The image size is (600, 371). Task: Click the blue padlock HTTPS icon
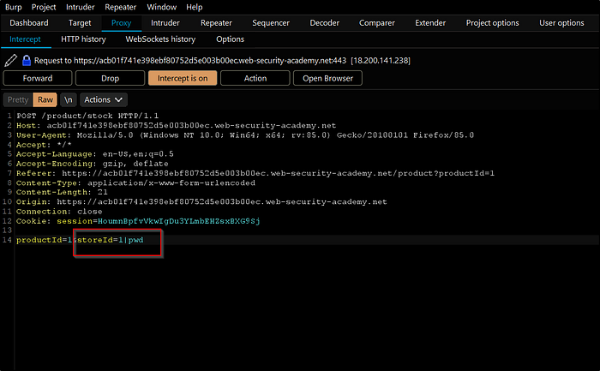coord(26,61)
